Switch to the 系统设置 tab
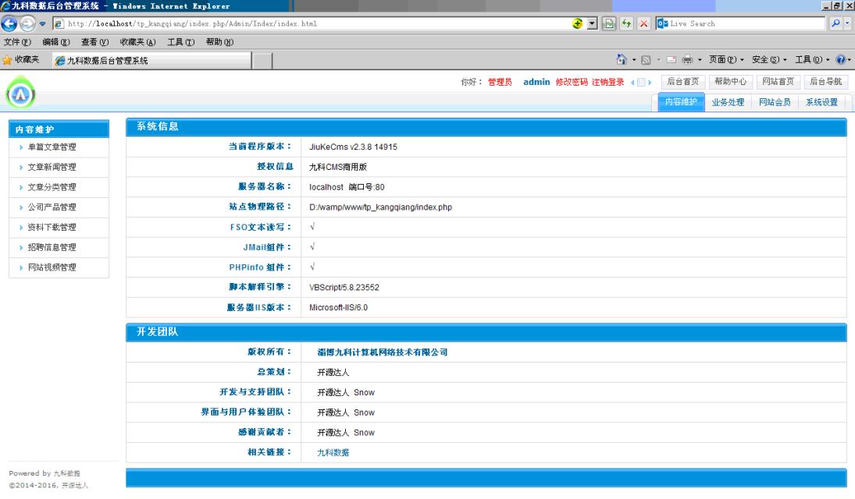The width and height of the screenshot is (855, 499). pyautogui.click(x=821, y=102)
